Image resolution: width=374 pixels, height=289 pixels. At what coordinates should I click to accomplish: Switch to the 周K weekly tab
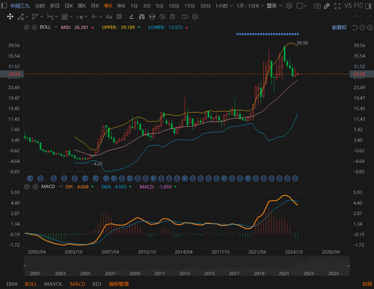82,6
